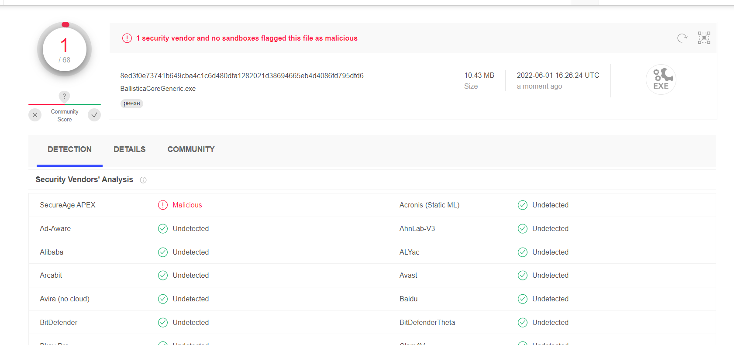Click Avast undetected check icon
Screen dimensions: 734x345
523,275
